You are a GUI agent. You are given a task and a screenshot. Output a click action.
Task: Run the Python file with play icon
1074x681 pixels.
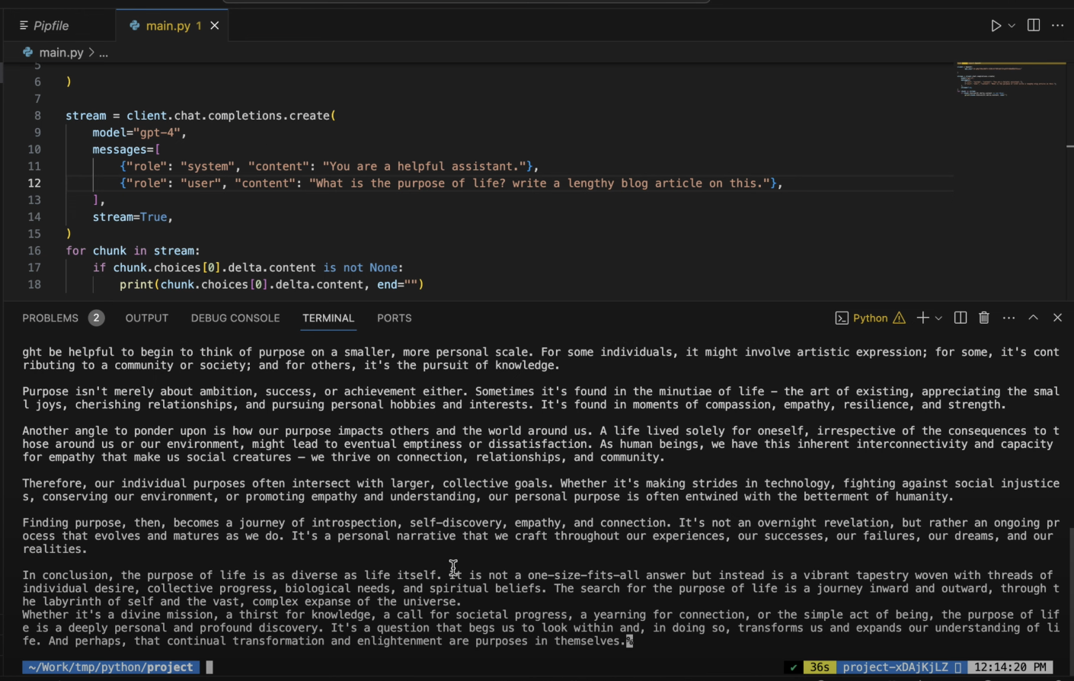coord(995,26)
